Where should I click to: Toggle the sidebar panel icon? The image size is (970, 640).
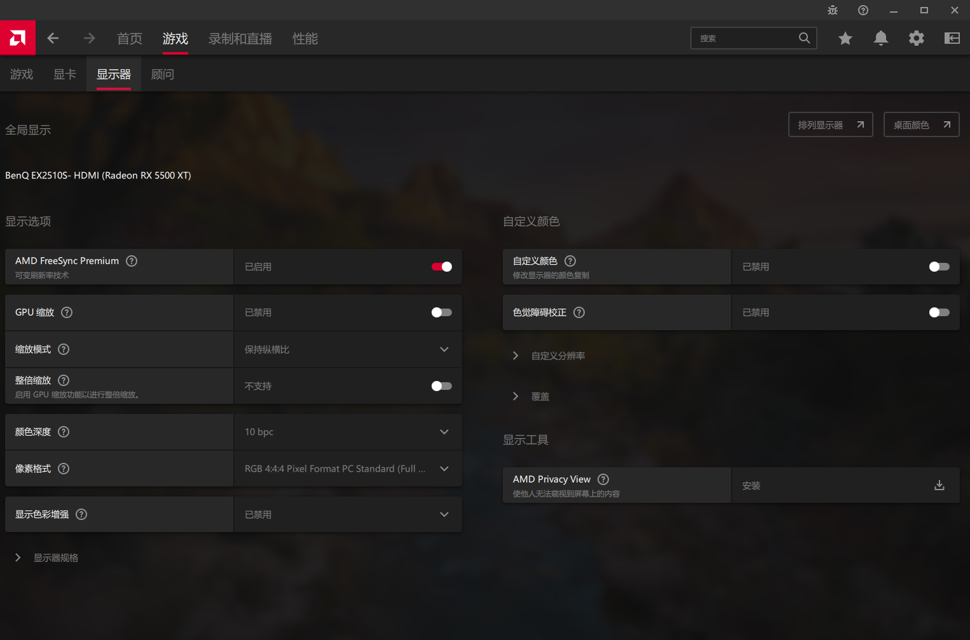(x=952, y=38)
